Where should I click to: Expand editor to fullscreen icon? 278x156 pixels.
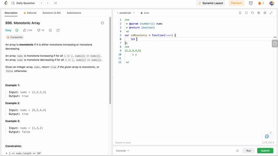pos(271,13)
